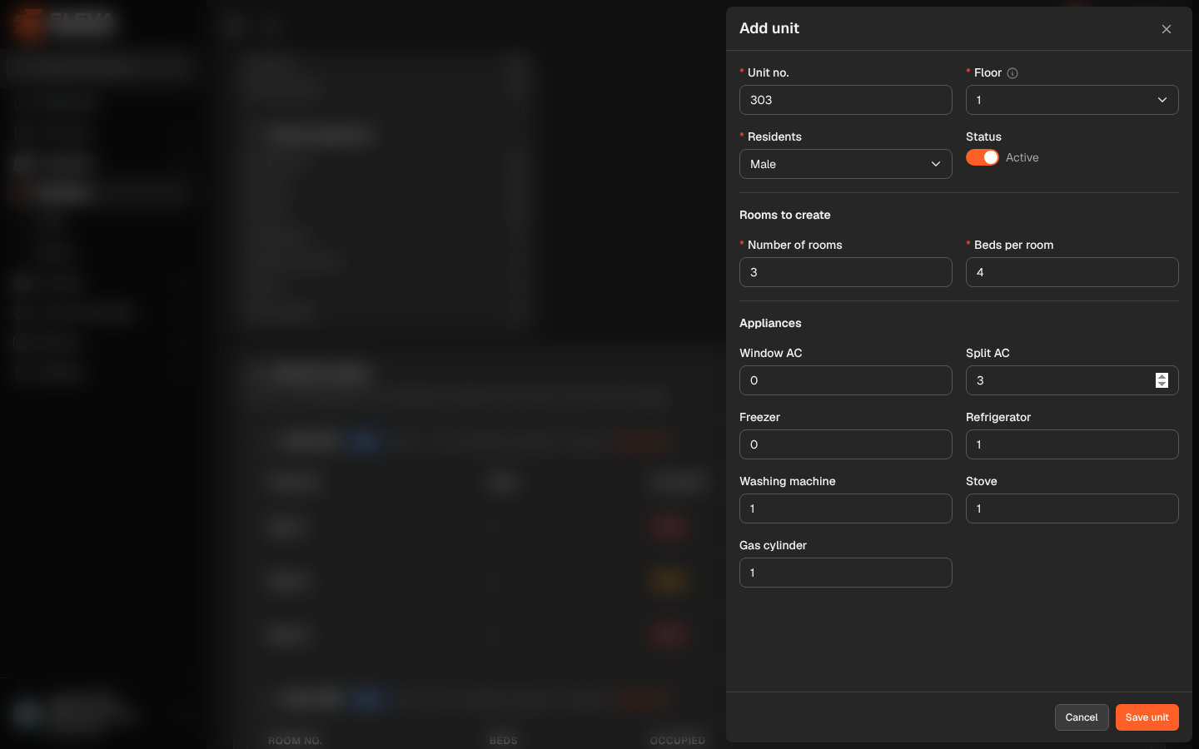Click the Refrigerator quantity field

coord(1072,444)
